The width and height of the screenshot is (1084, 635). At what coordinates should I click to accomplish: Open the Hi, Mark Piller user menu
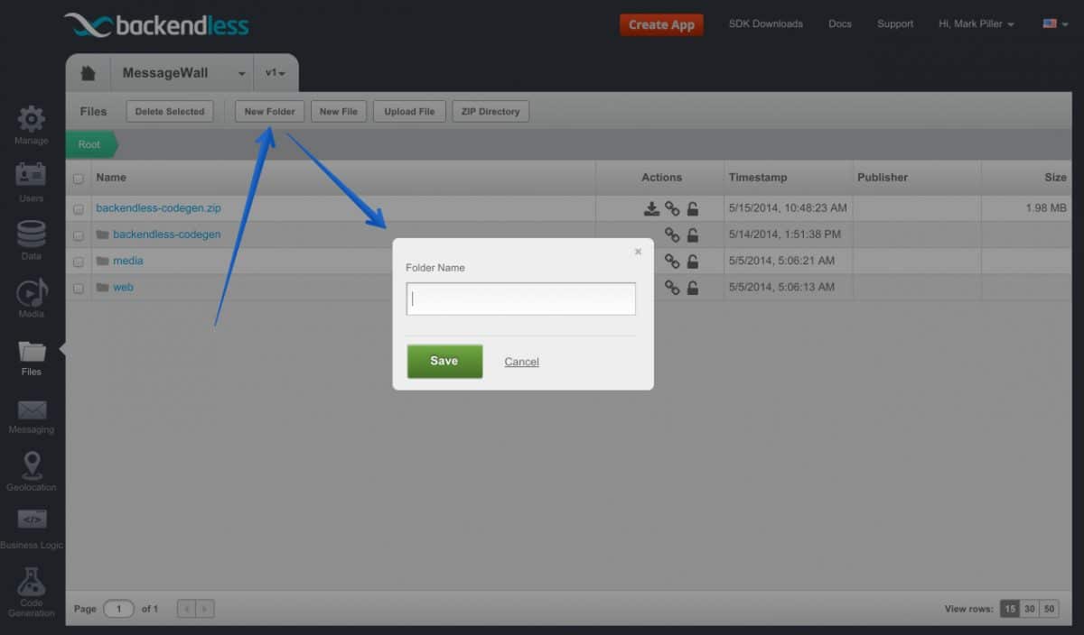tap(977, 23)
